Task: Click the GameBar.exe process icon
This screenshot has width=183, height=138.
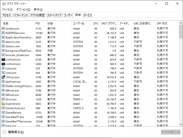Action: coord(3,113)
